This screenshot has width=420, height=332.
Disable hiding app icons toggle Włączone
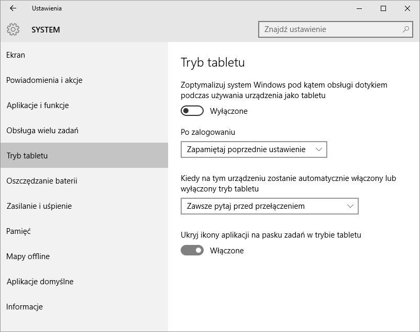click(192, 250)
